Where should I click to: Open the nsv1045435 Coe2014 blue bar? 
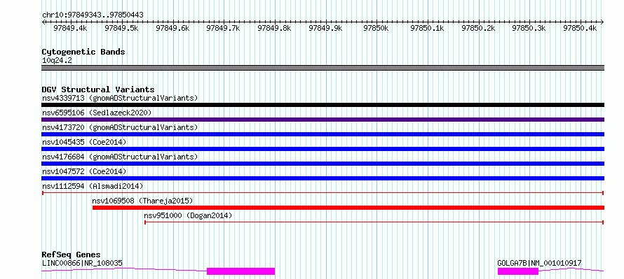[x=323, y=149]
